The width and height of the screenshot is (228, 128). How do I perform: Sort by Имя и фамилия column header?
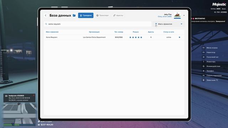pos(52,32)
